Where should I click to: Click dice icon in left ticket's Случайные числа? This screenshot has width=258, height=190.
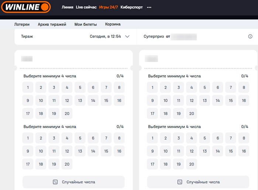[55, 182]
